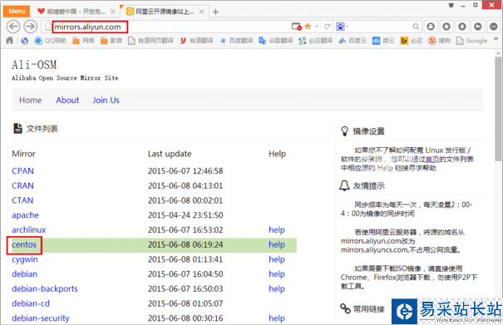503x325 pixels.
Task: Open the 有道翻译 bookmark with red y icon
Action: coord(196,41)
